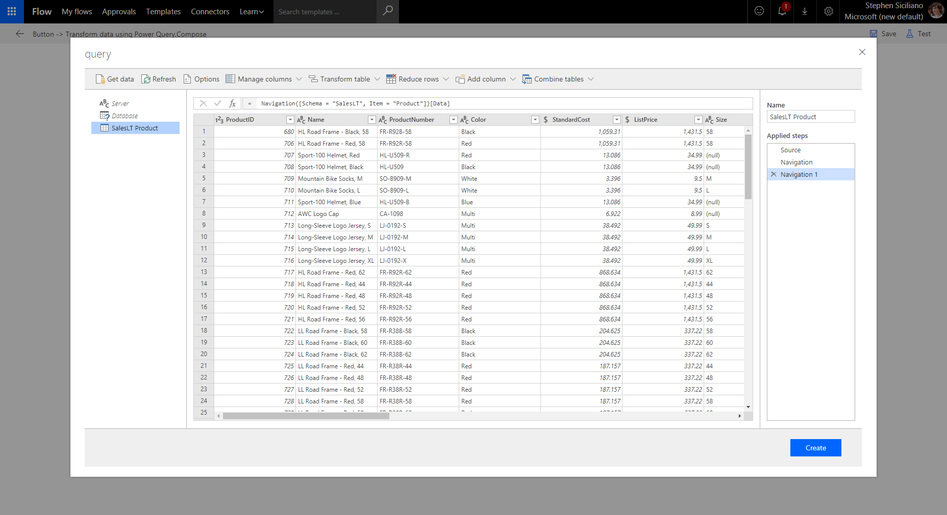Click the Create button
Image resolution: width=947 pixels, height=515 pixels.
815,448
